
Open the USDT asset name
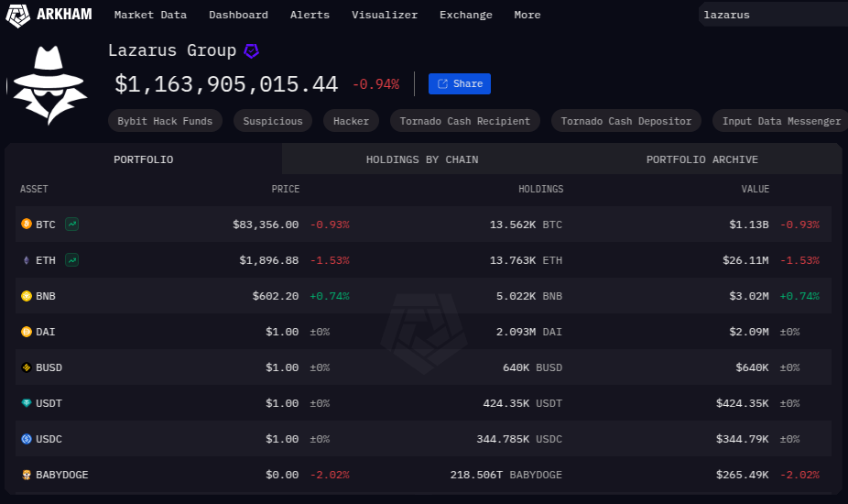click(x=49, y=403)
